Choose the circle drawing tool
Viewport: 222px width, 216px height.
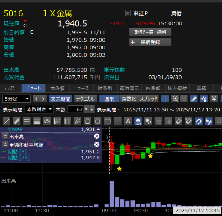pyautogui.click(x=97, y=121)
